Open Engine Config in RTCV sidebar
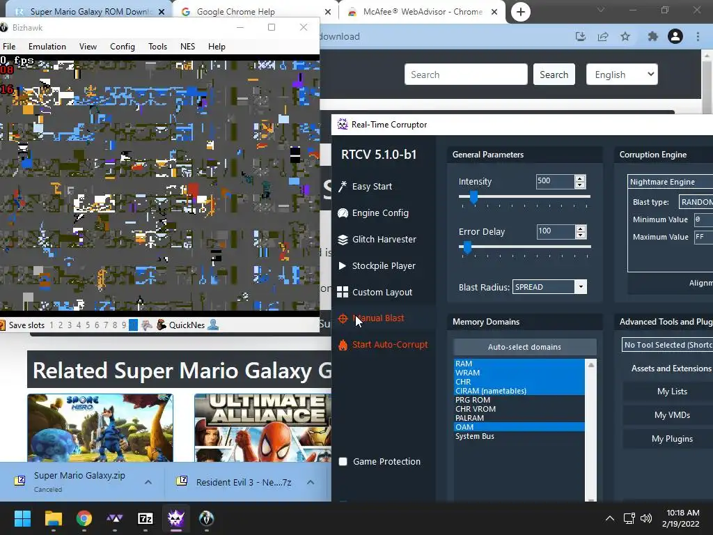Image resolution: width=713 pixels, height=535 pixels. [373, 213]
